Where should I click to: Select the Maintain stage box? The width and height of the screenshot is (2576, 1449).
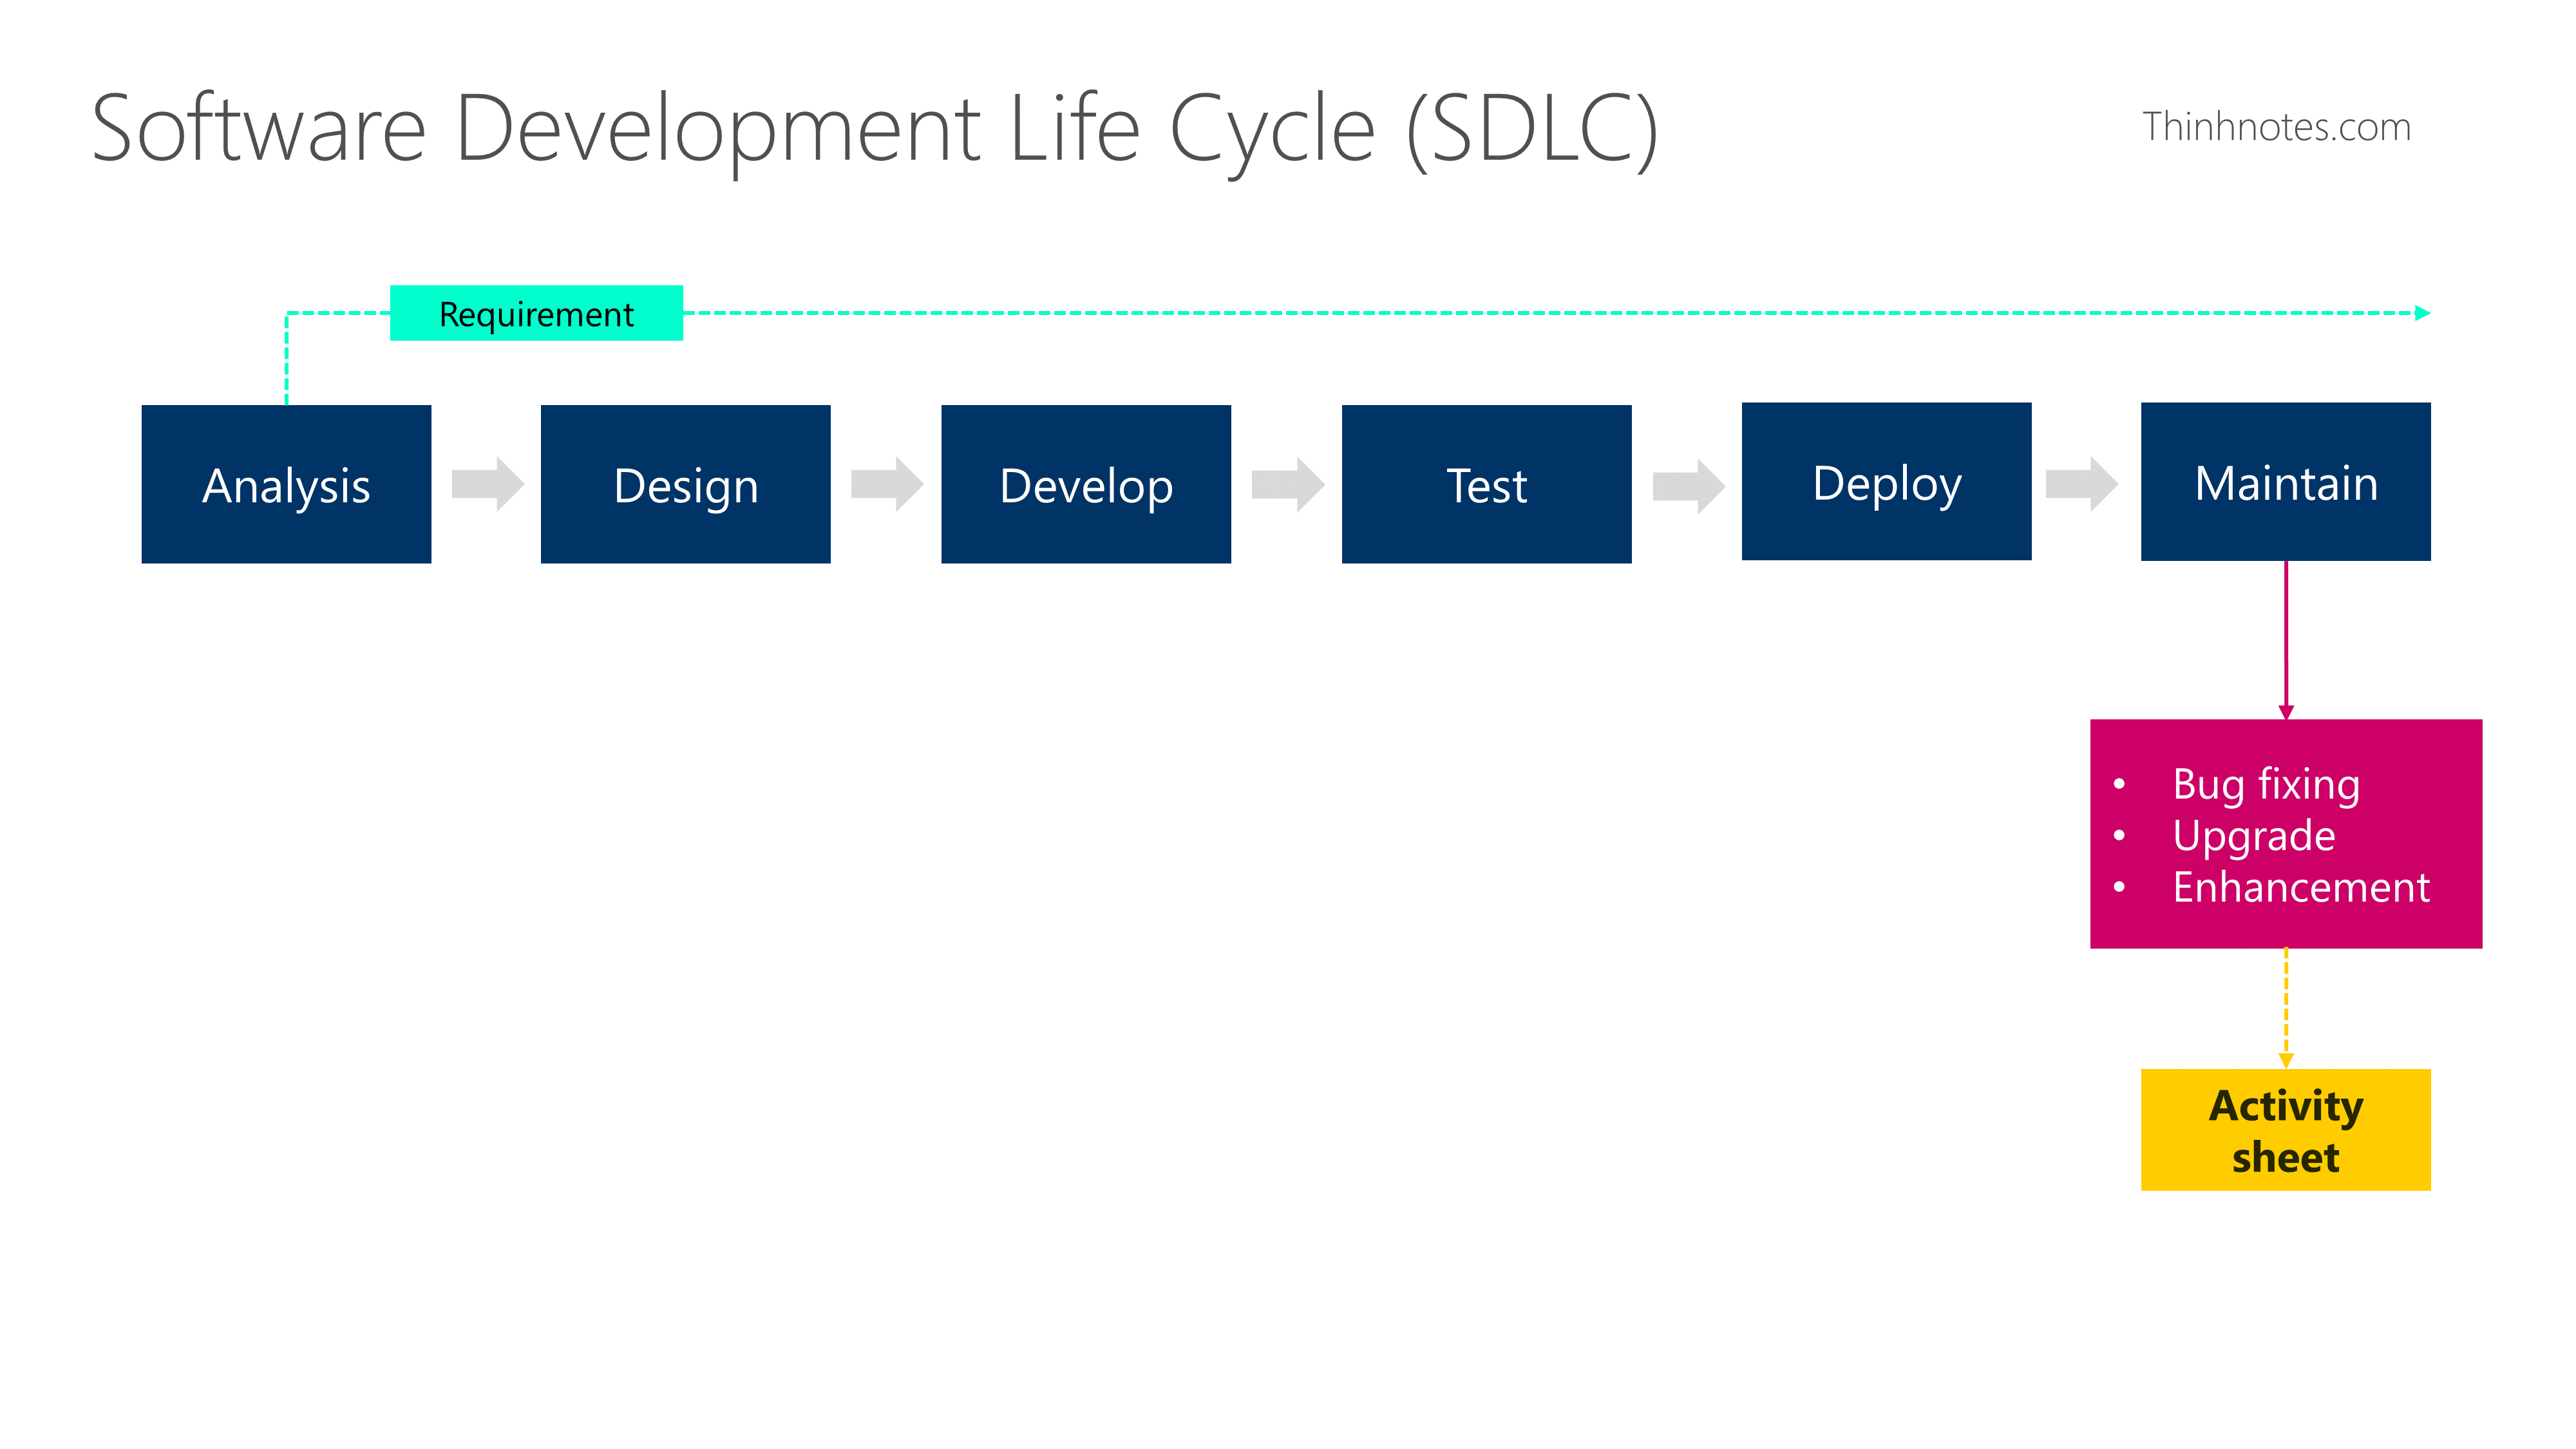2285,482
